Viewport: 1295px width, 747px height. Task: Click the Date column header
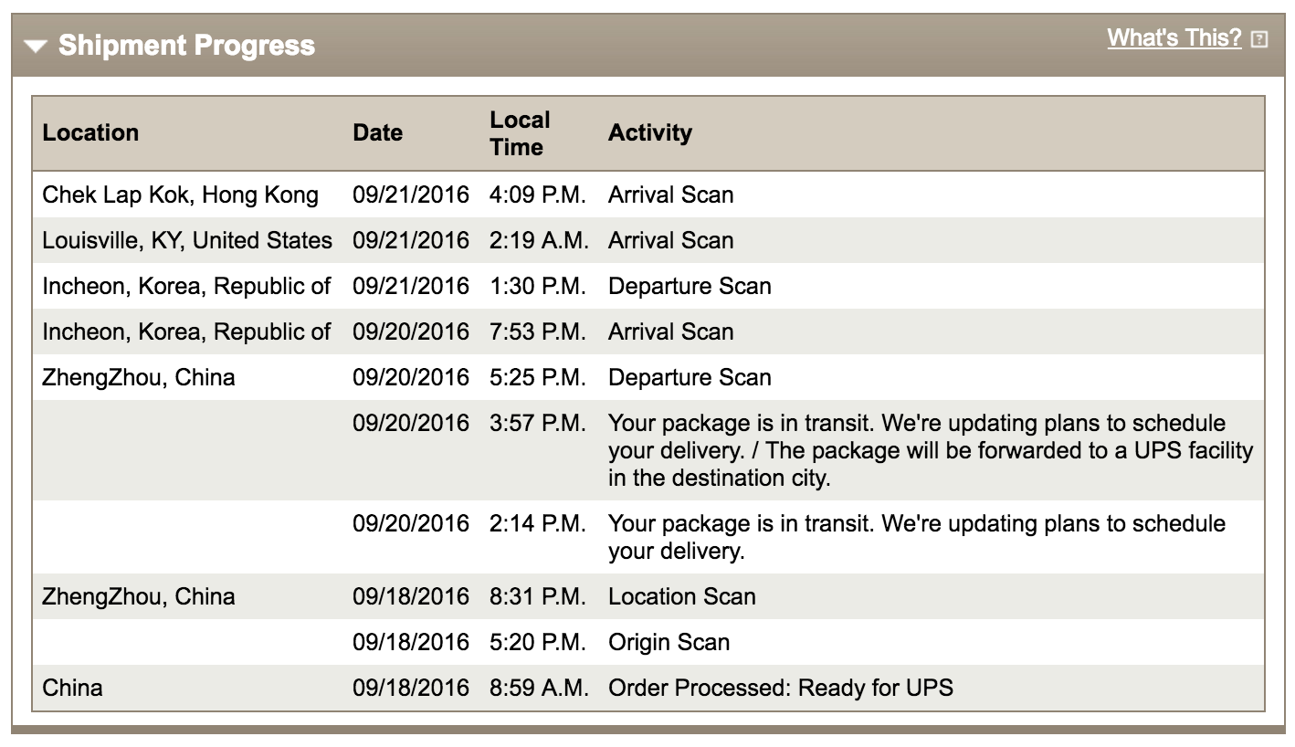[378, 132]
